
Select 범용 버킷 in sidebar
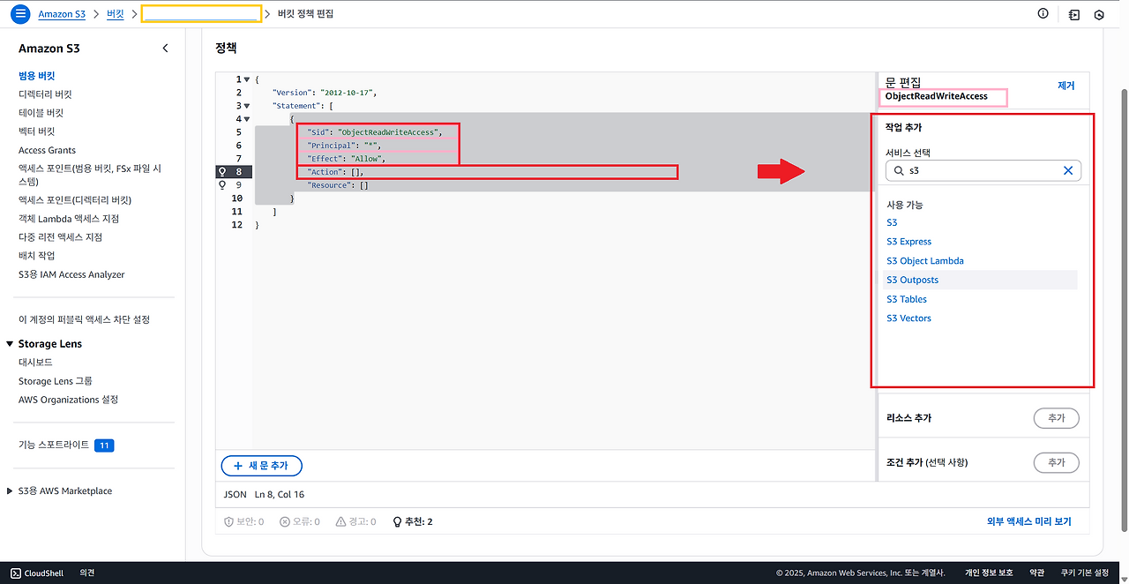click(x=37, y=76)
